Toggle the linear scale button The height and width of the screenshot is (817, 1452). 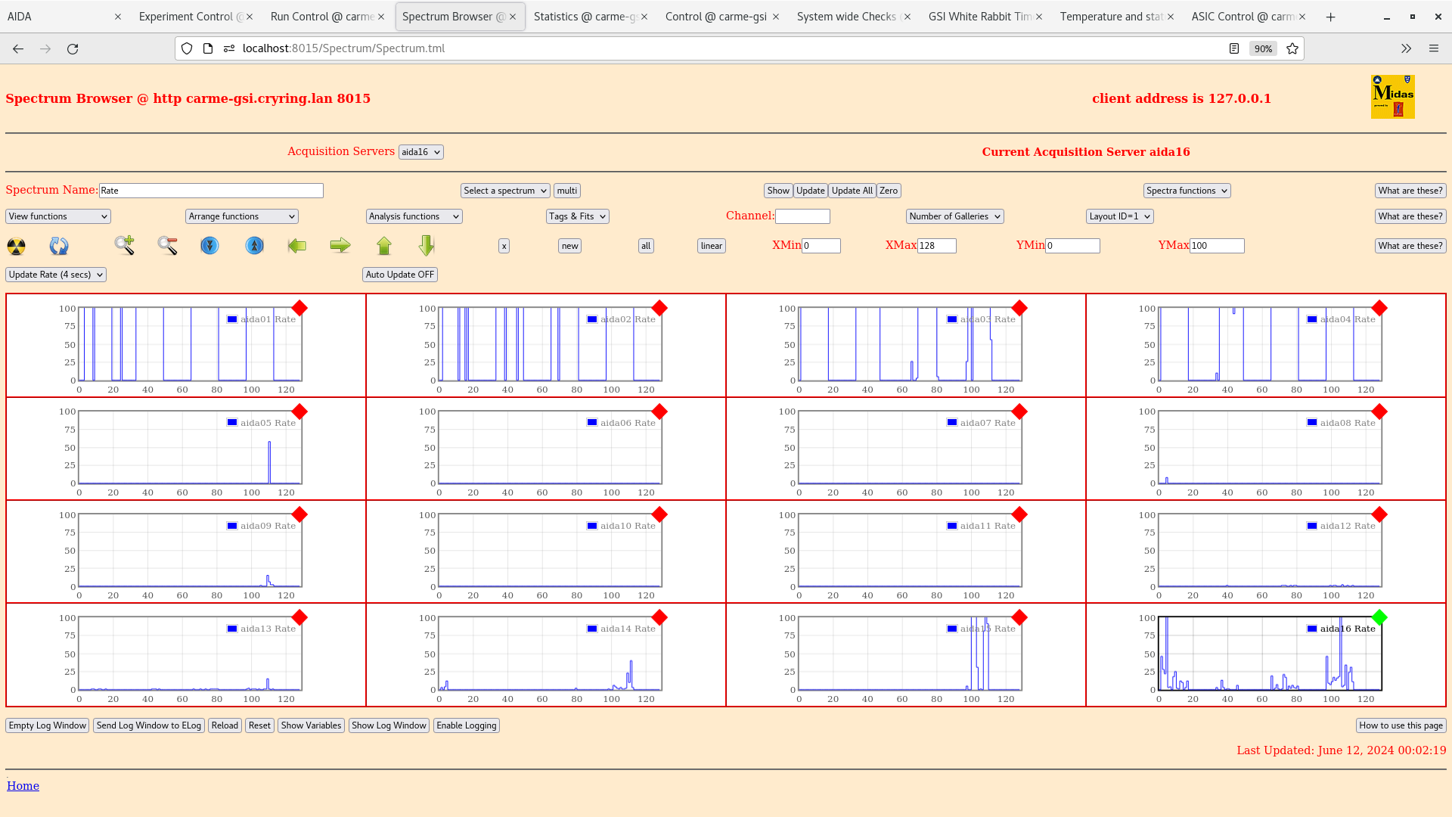pos(711,246)
